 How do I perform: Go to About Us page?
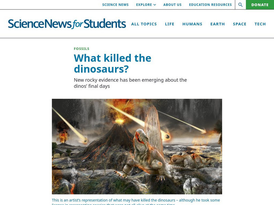click(172, 5)
